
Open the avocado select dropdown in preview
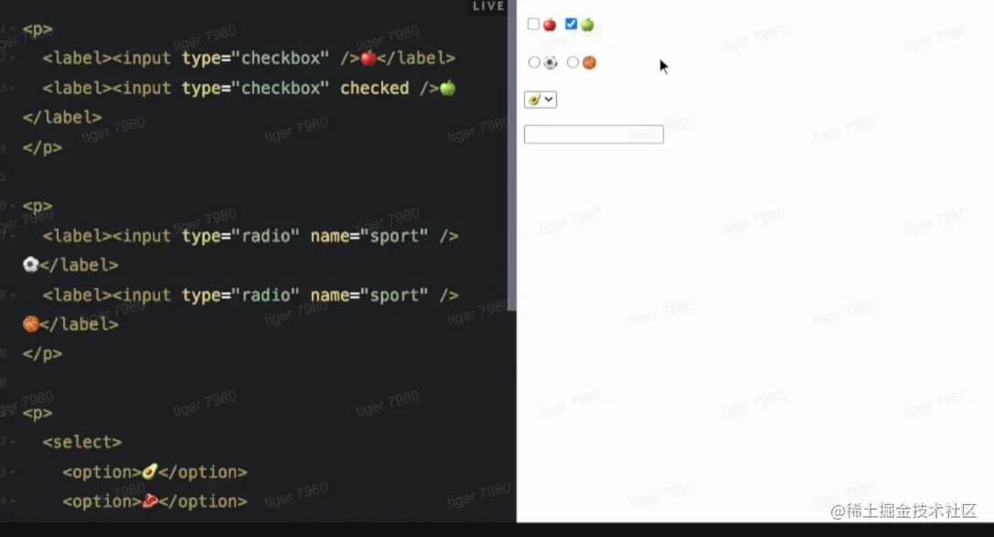pos(540,100)
